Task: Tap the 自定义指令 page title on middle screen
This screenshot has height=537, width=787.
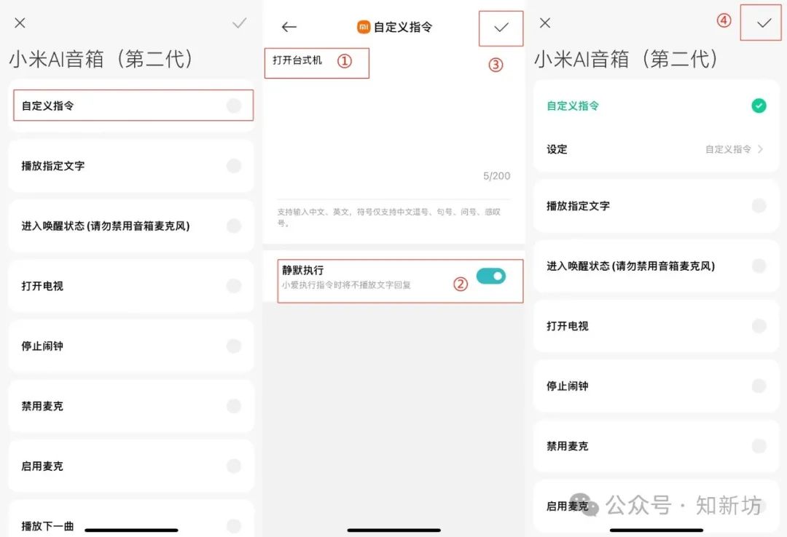Action: tap(403, 27)
